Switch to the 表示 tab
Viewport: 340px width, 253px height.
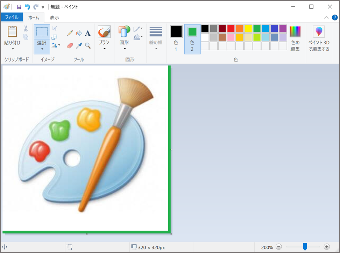(55, 17)
